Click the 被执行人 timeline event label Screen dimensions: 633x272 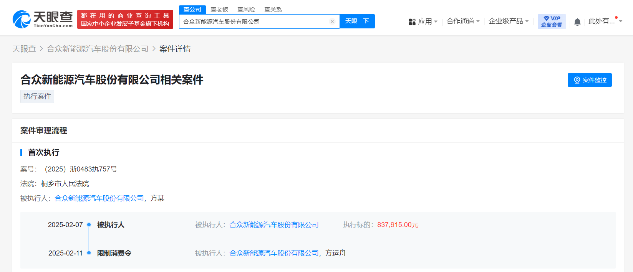click(111, 225)
